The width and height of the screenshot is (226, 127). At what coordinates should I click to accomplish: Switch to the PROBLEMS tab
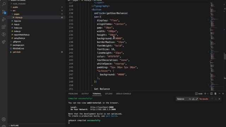(73, 94)
